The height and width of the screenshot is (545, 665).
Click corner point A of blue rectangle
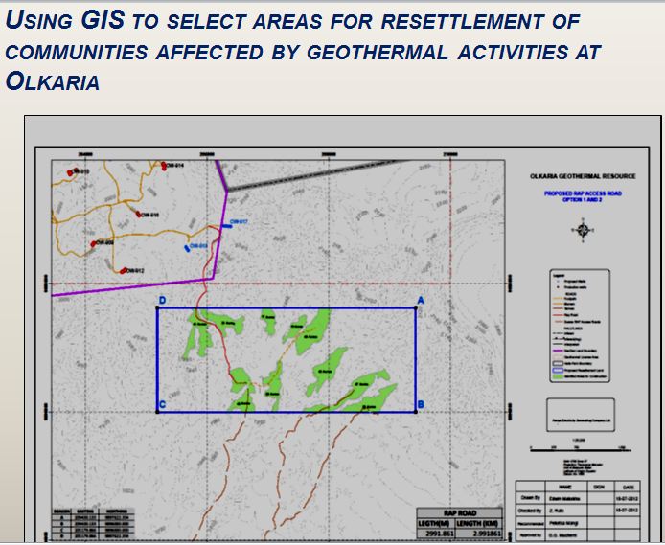[x=415, y=308]
